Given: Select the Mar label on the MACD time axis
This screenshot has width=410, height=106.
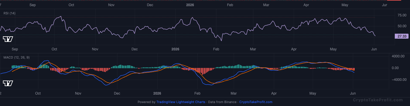Looking at the screenshot, I should pyautogui.click(x=233, y=93).
